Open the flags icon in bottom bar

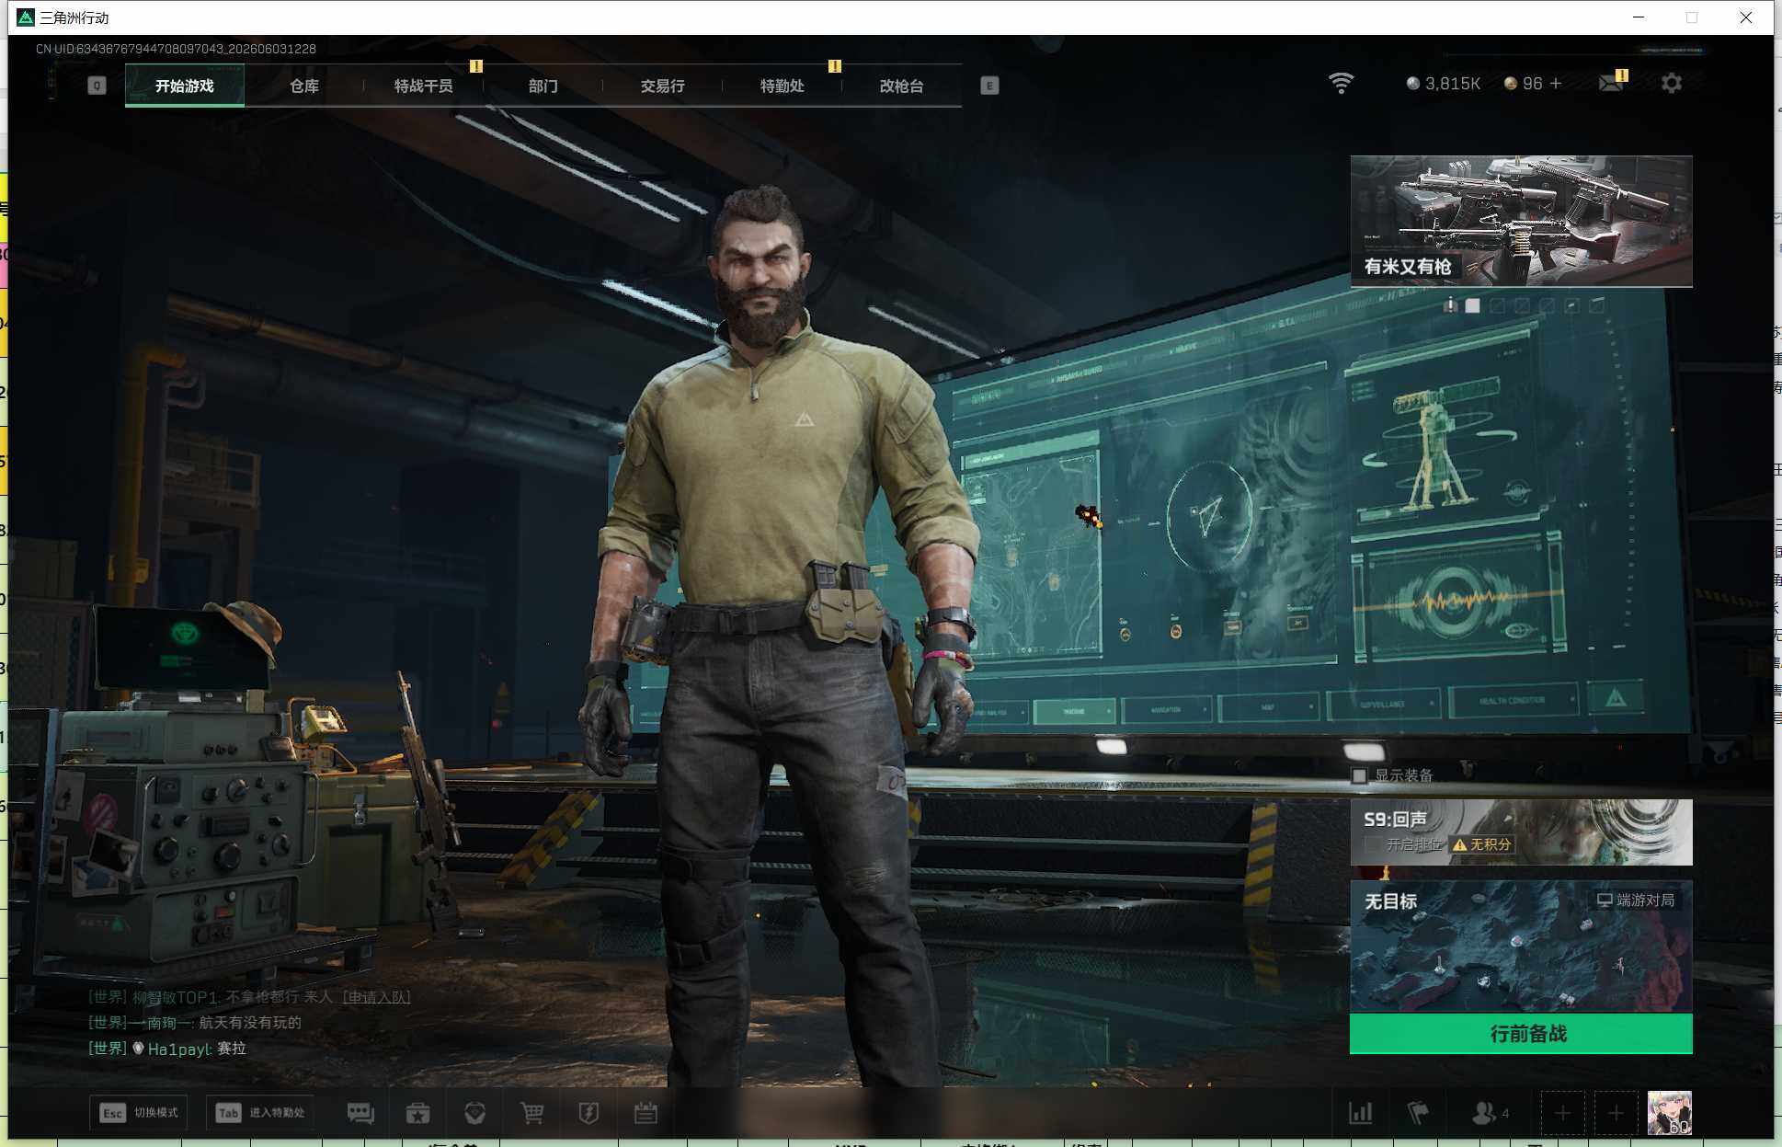1418,1113
